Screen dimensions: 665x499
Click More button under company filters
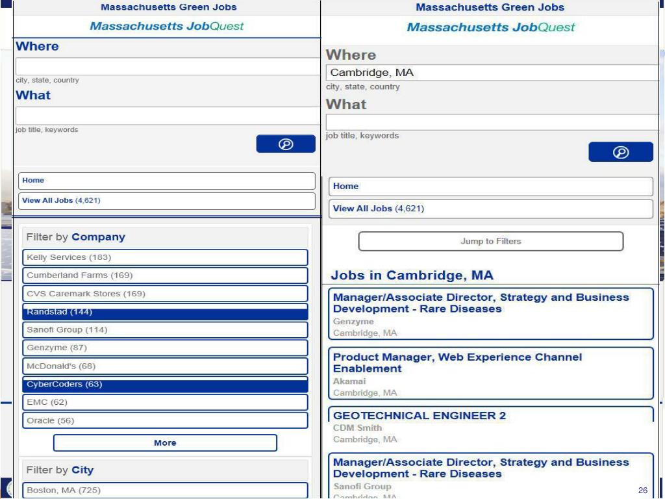point(165,443)
